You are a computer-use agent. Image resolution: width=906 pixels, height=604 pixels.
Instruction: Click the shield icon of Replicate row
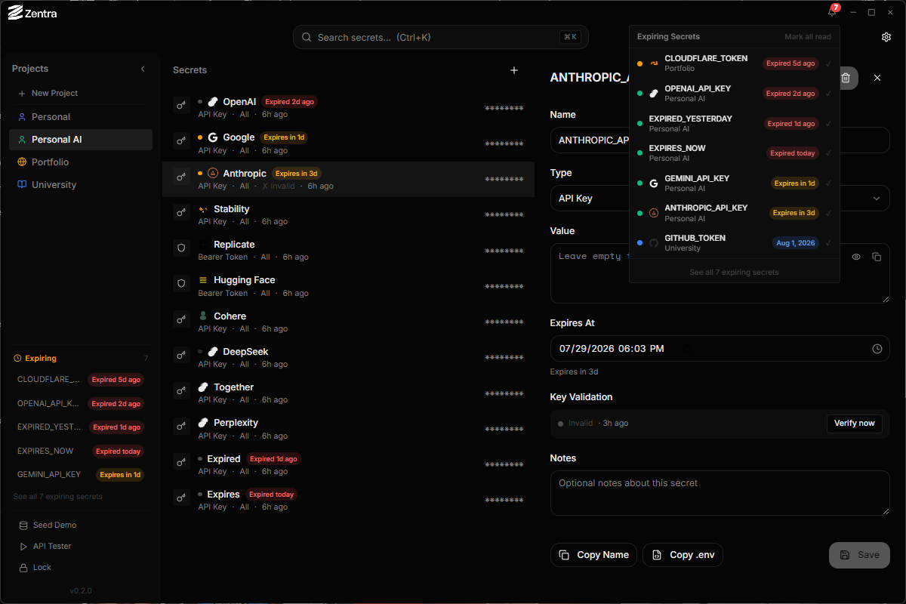coord(181,248)
